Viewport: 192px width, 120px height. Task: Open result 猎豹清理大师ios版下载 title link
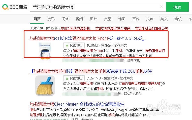tap(88, 38)
